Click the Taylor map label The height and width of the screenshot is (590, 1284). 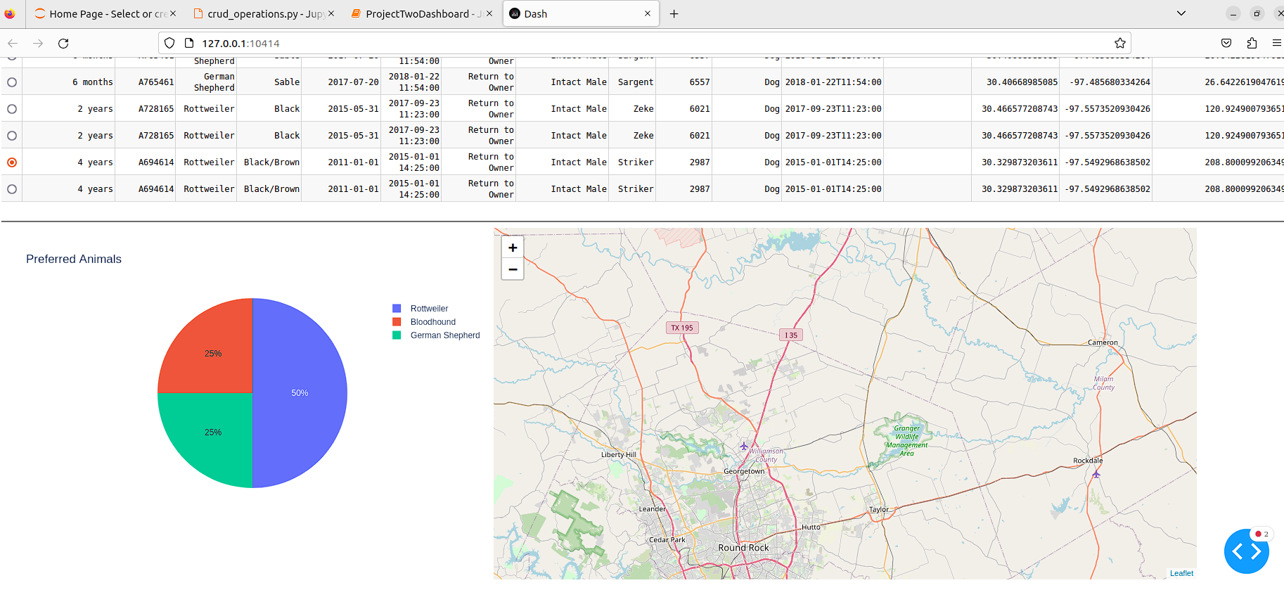(x=878, y=510)
